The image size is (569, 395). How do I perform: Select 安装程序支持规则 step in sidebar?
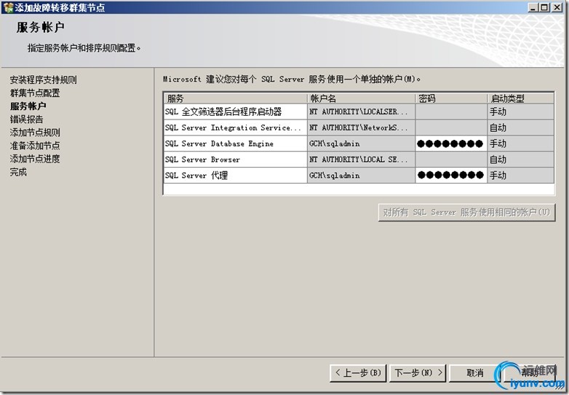43,80
